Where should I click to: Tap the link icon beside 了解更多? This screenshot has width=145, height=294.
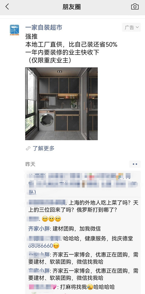click(x=28, y=149)
